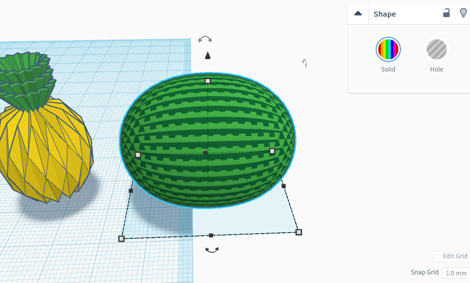
Task: Click the white bottom-left corner handle of selection
Action: point(122,239)
